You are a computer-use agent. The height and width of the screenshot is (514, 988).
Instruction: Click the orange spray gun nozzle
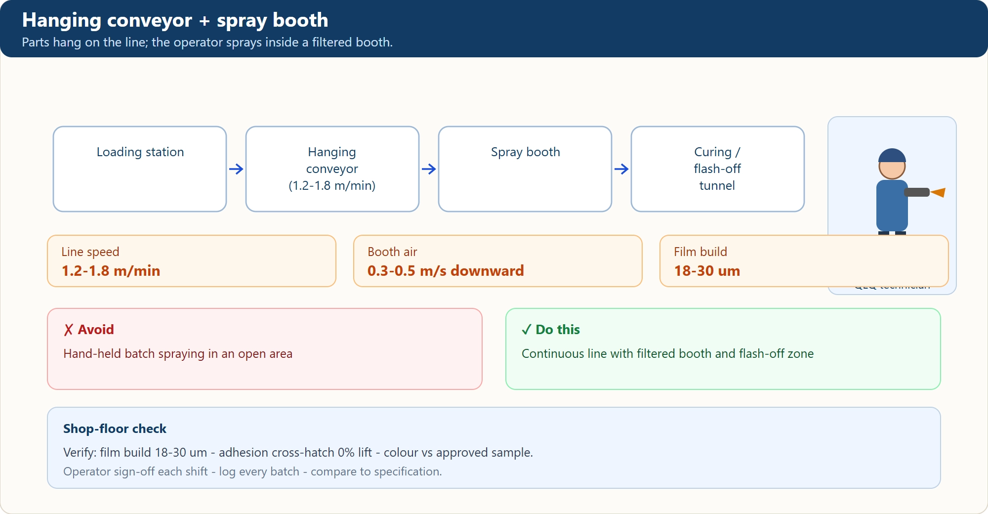[x=938, y=192]
